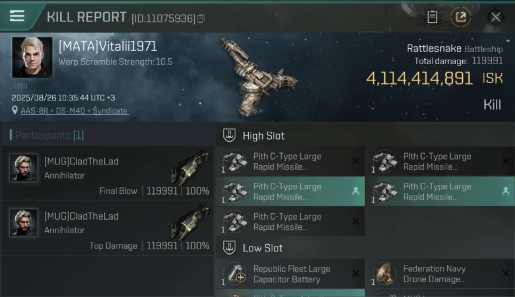This screenshot has height=297, width=515.
Task: Toggle X mark on Capacitor Battery
Action: [x=355, y=274]
